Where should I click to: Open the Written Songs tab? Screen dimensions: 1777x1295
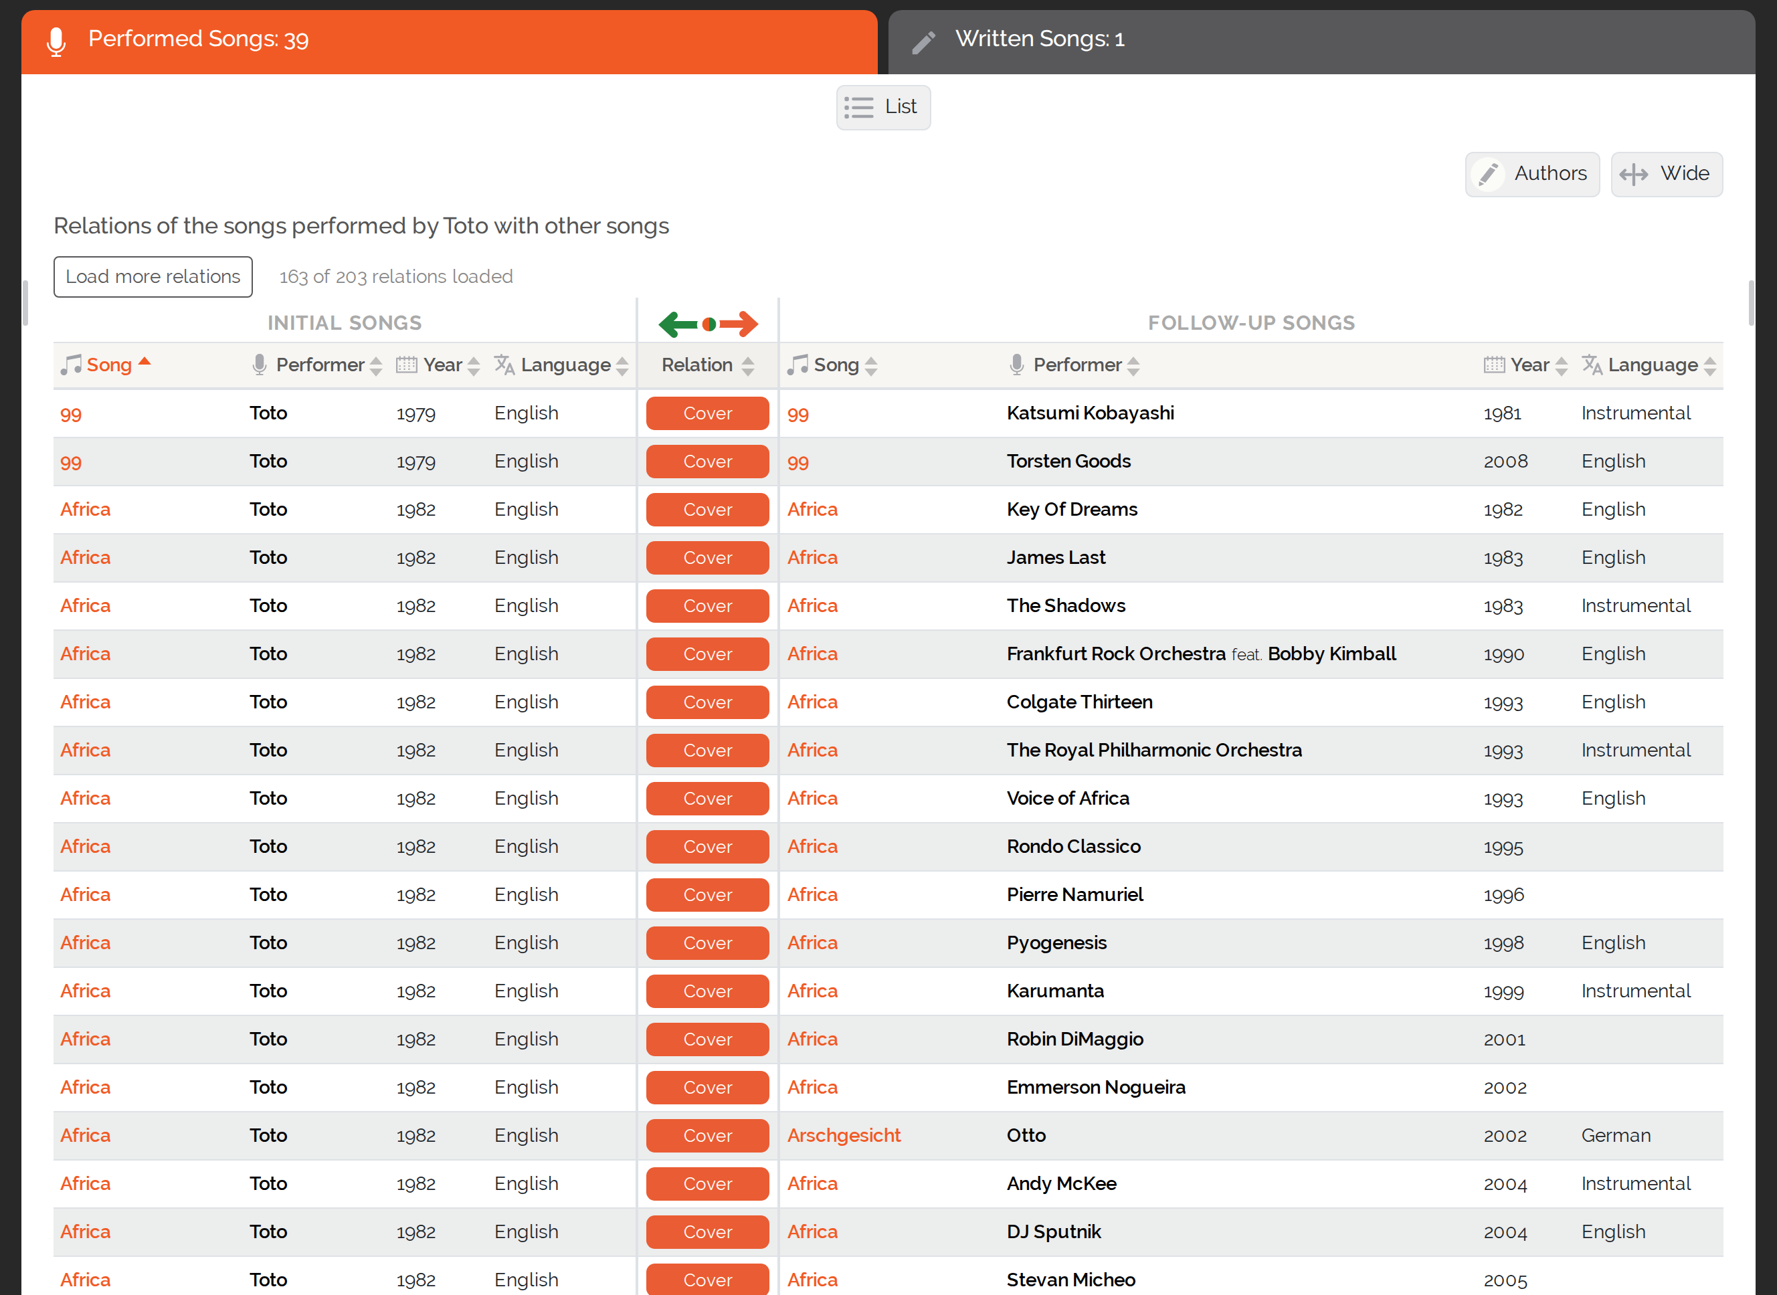coord(1321,41)
